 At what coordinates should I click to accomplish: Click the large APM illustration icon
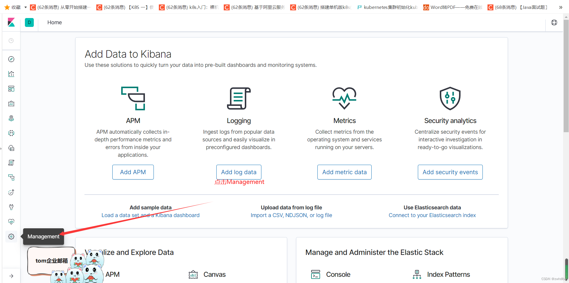(133, 98)
